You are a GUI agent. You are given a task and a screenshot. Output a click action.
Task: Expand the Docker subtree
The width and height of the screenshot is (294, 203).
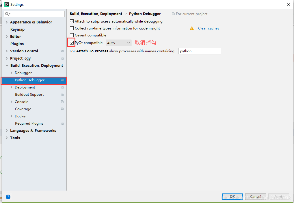[x=12, y=116]
